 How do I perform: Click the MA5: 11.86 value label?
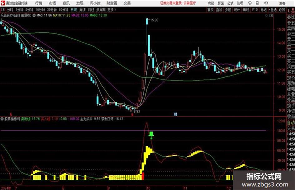point(44,15)
